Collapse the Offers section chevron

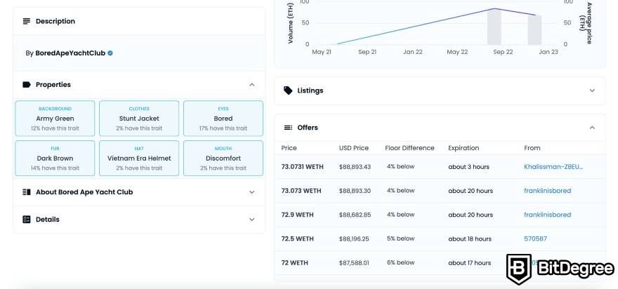pos(592,128)
